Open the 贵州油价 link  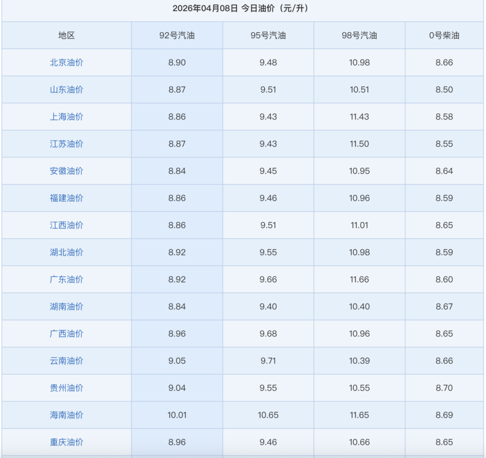[67, 388]
